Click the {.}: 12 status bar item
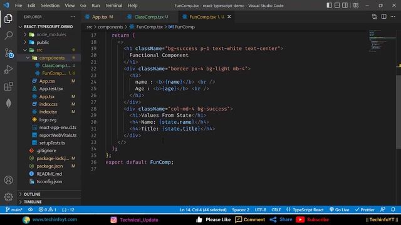 (x=68, y=210)
